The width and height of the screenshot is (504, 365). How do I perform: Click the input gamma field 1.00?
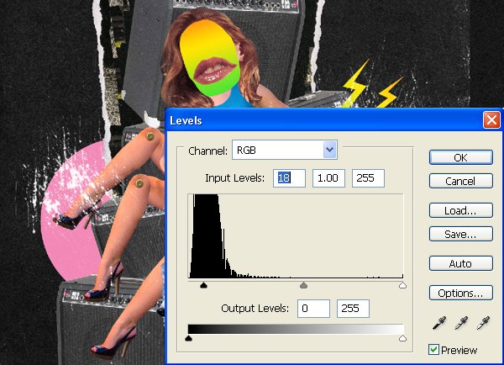328,178
